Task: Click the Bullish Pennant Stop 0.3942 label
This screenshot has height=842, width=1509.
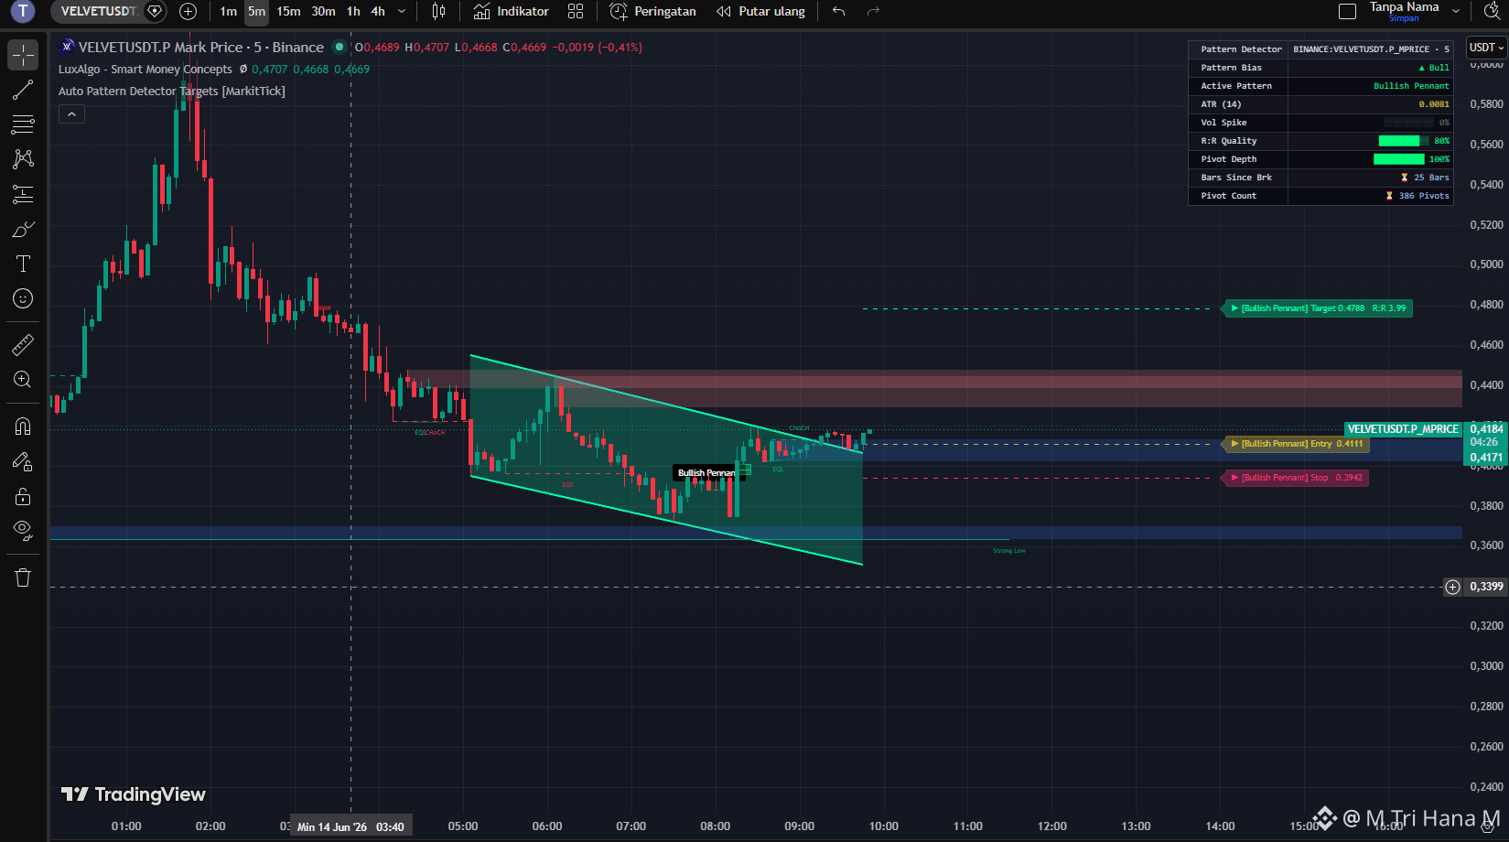Action: [x=1296, y=478]
